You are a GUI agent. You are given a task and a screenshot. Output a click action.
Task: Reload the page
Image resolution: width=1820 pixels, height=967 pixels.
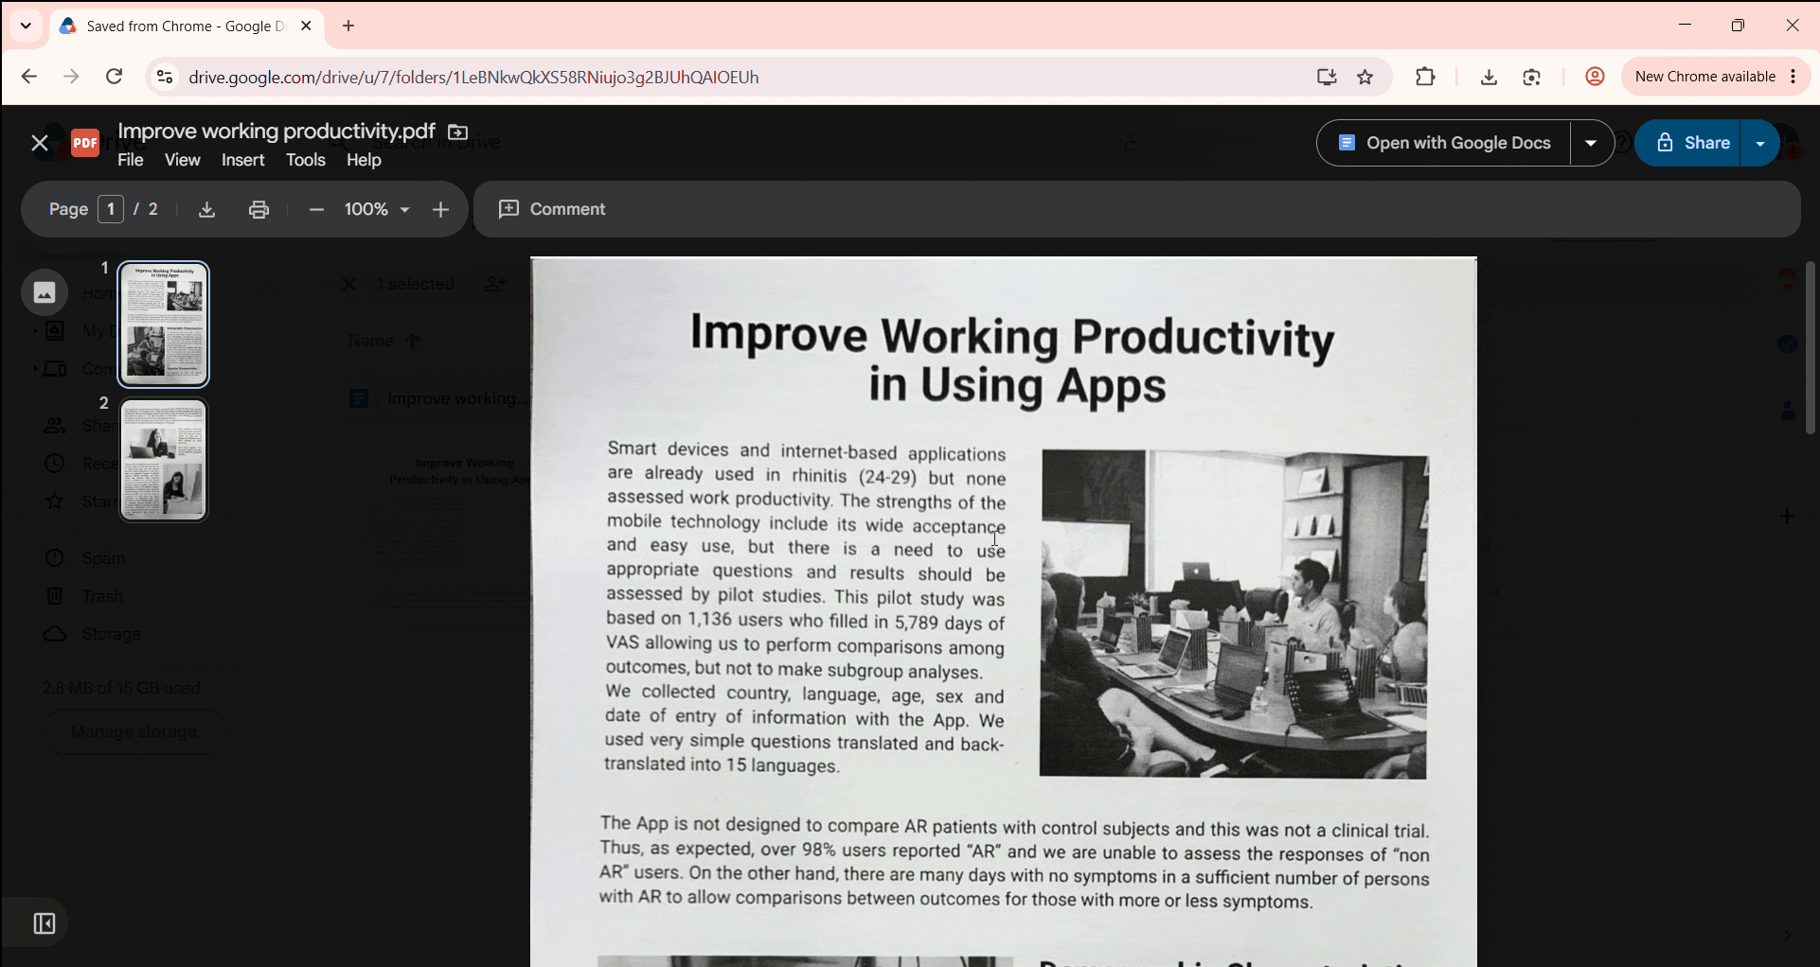(x=114, y=77)
